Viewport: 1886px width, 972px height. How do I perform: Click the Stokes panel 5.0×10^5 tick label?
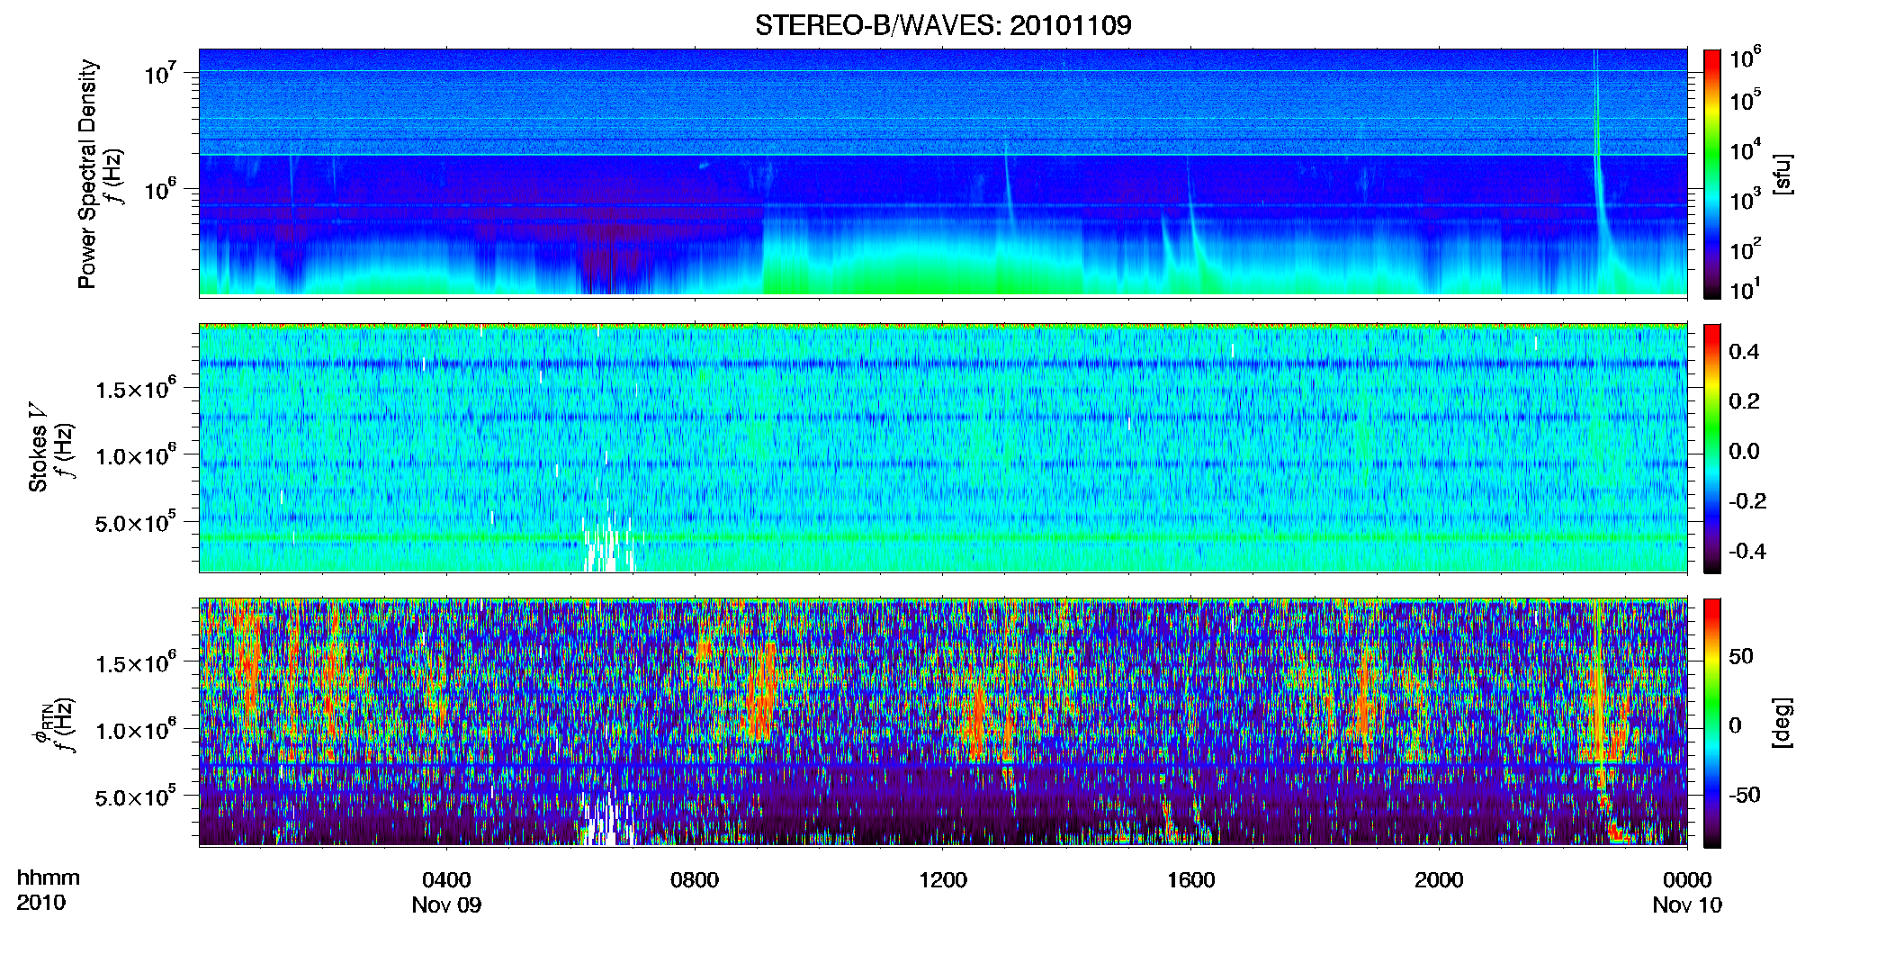(135, 522)
